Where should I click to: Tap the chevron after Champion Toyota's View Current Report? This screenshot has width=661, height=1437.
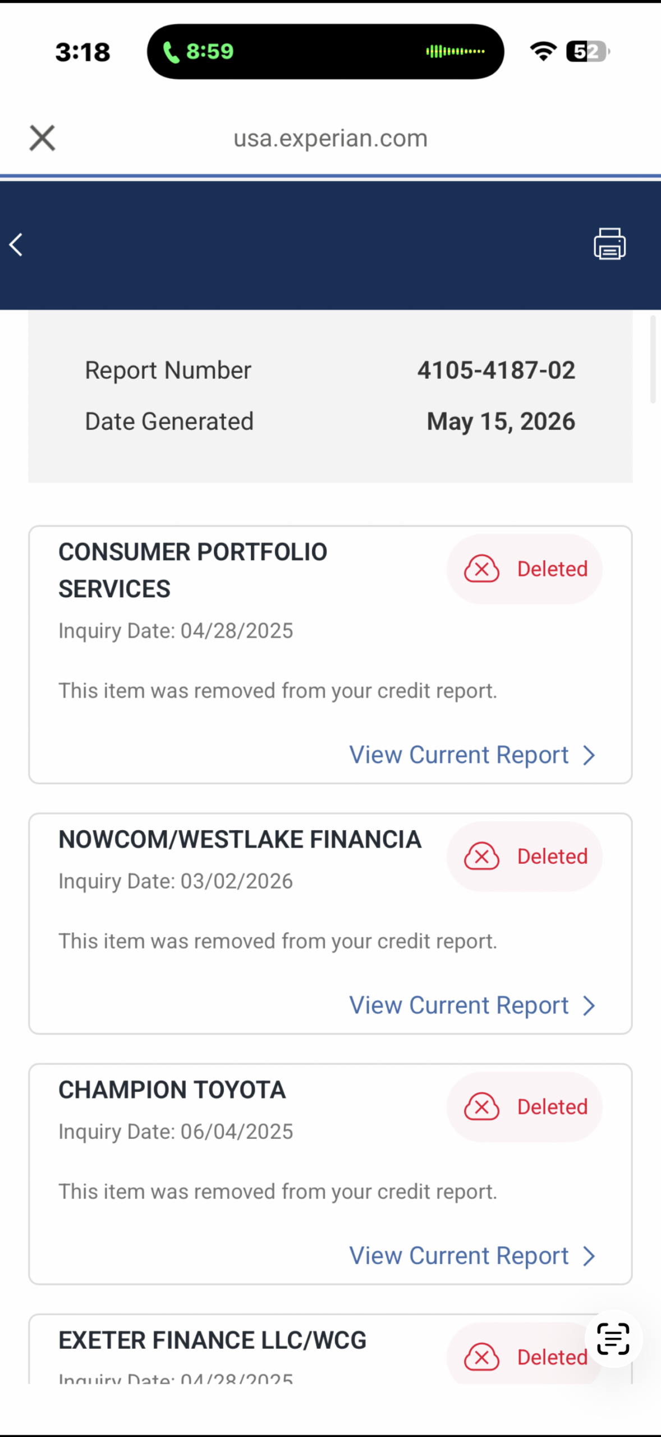point(589,1256)
